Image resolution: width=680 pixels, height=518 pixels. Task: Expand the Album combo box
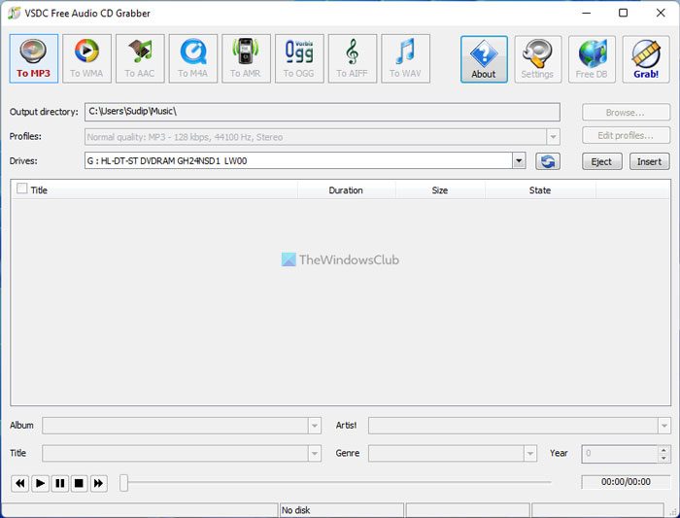[x=315, y=426]
